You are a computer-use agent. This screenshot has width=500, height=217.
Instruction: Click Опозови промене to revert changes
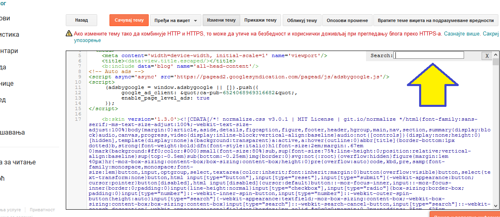[347, 20]
